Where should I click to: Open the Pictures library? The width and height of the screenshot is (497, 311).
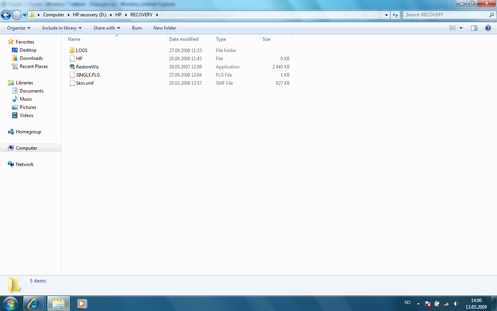(28, 107)
